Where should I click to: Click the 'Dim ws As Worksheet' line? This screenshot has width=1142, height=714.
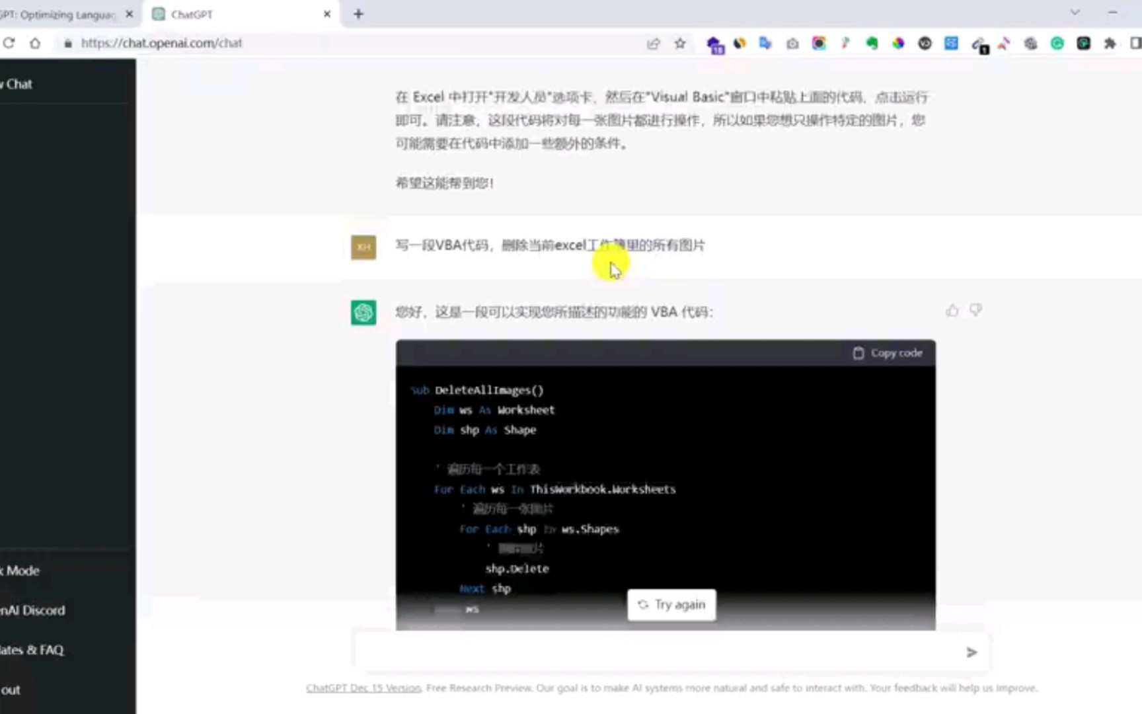tap(494, 410)
